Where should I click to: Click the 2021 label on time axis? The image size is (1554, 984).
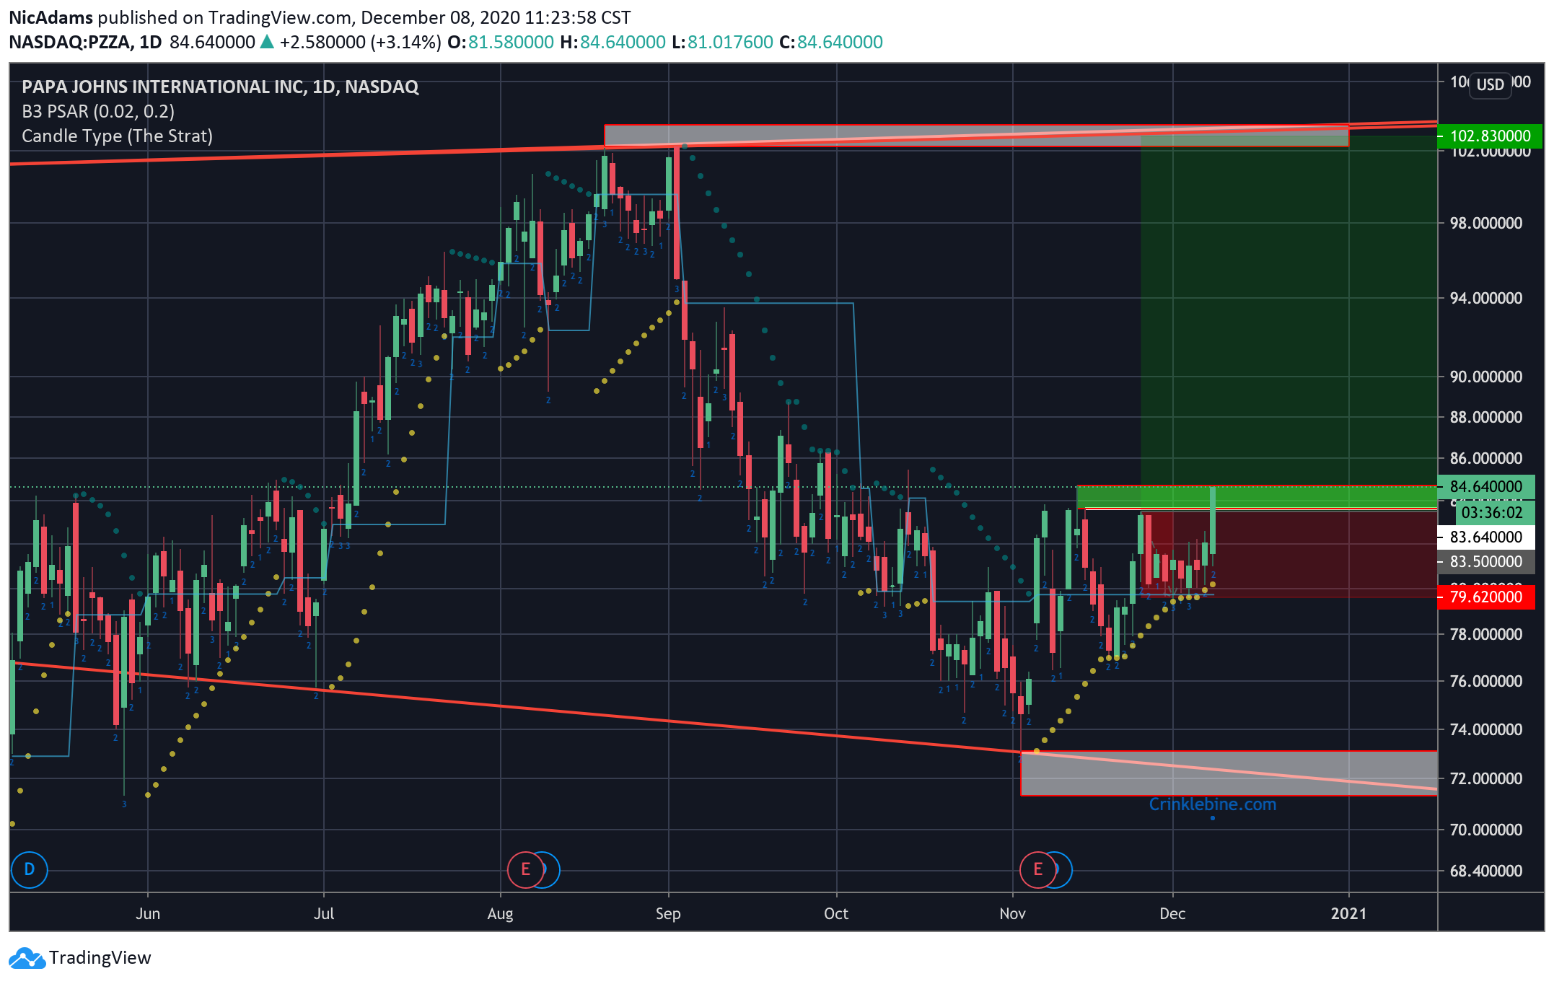[x=1348, y=914]
